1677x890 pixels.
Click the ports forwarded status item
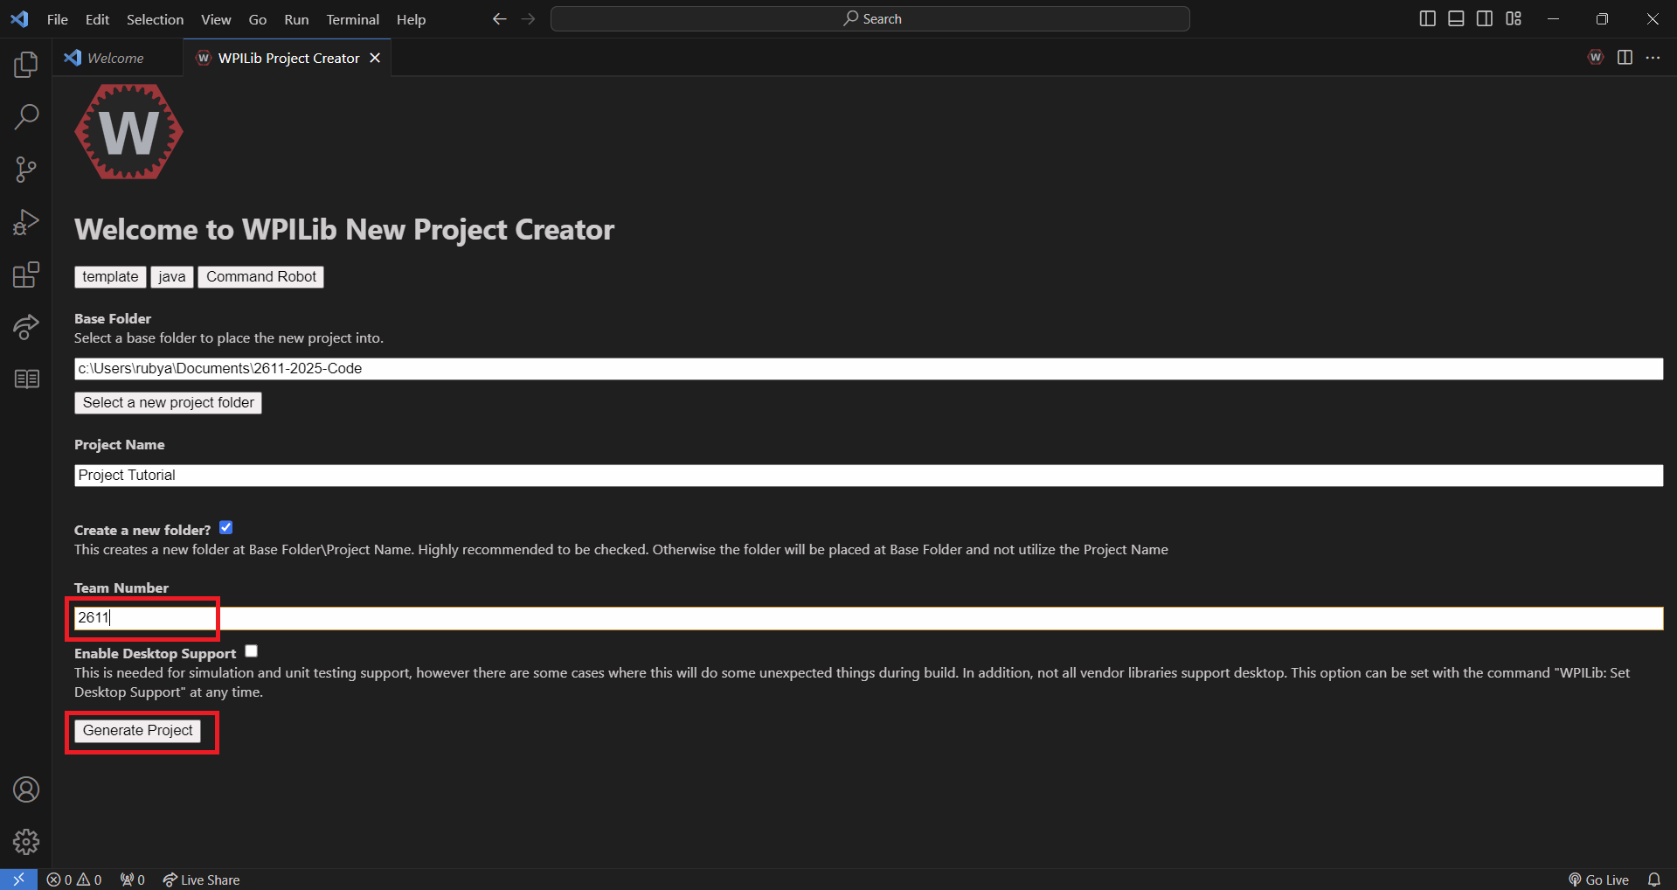(133, 880)
